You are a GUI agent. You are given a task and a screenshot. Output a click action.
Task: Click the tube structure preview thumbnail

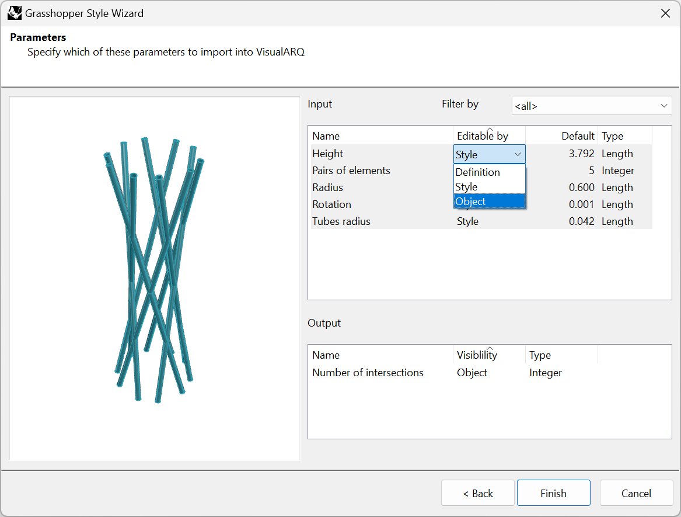point(154,278)
